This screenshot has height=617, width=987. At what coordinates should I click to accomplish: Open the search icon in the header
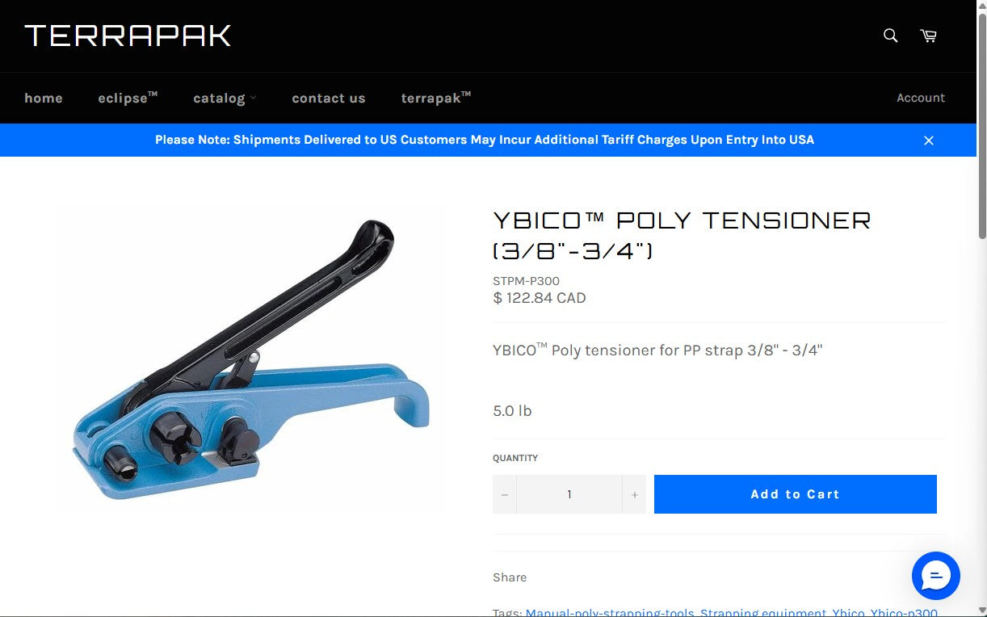coord(889,36)
